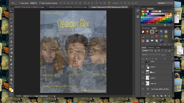The width and height of the screenshot is (184, 103).
Task: Switch to the Paths tab
Action: pos(158,47)
